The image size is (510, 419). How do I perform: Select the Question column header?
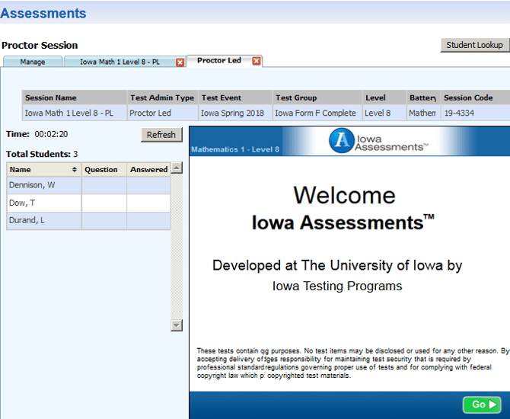(104, 170)
